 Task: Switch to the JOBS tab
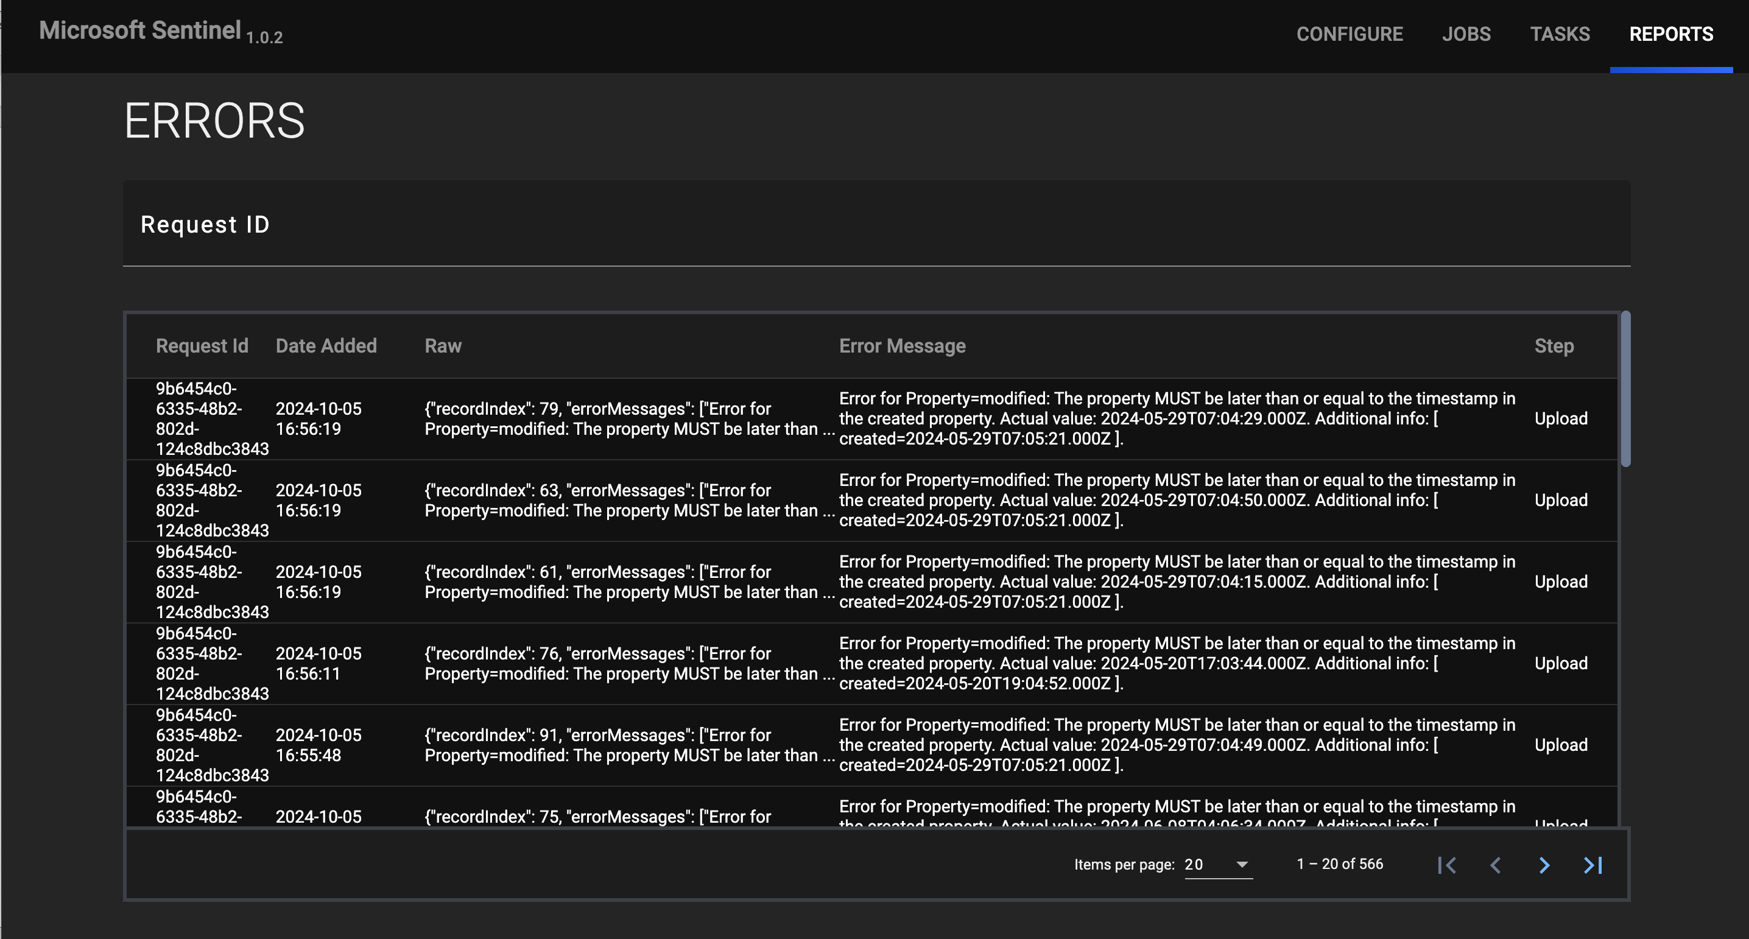(x=1466, y=34)
